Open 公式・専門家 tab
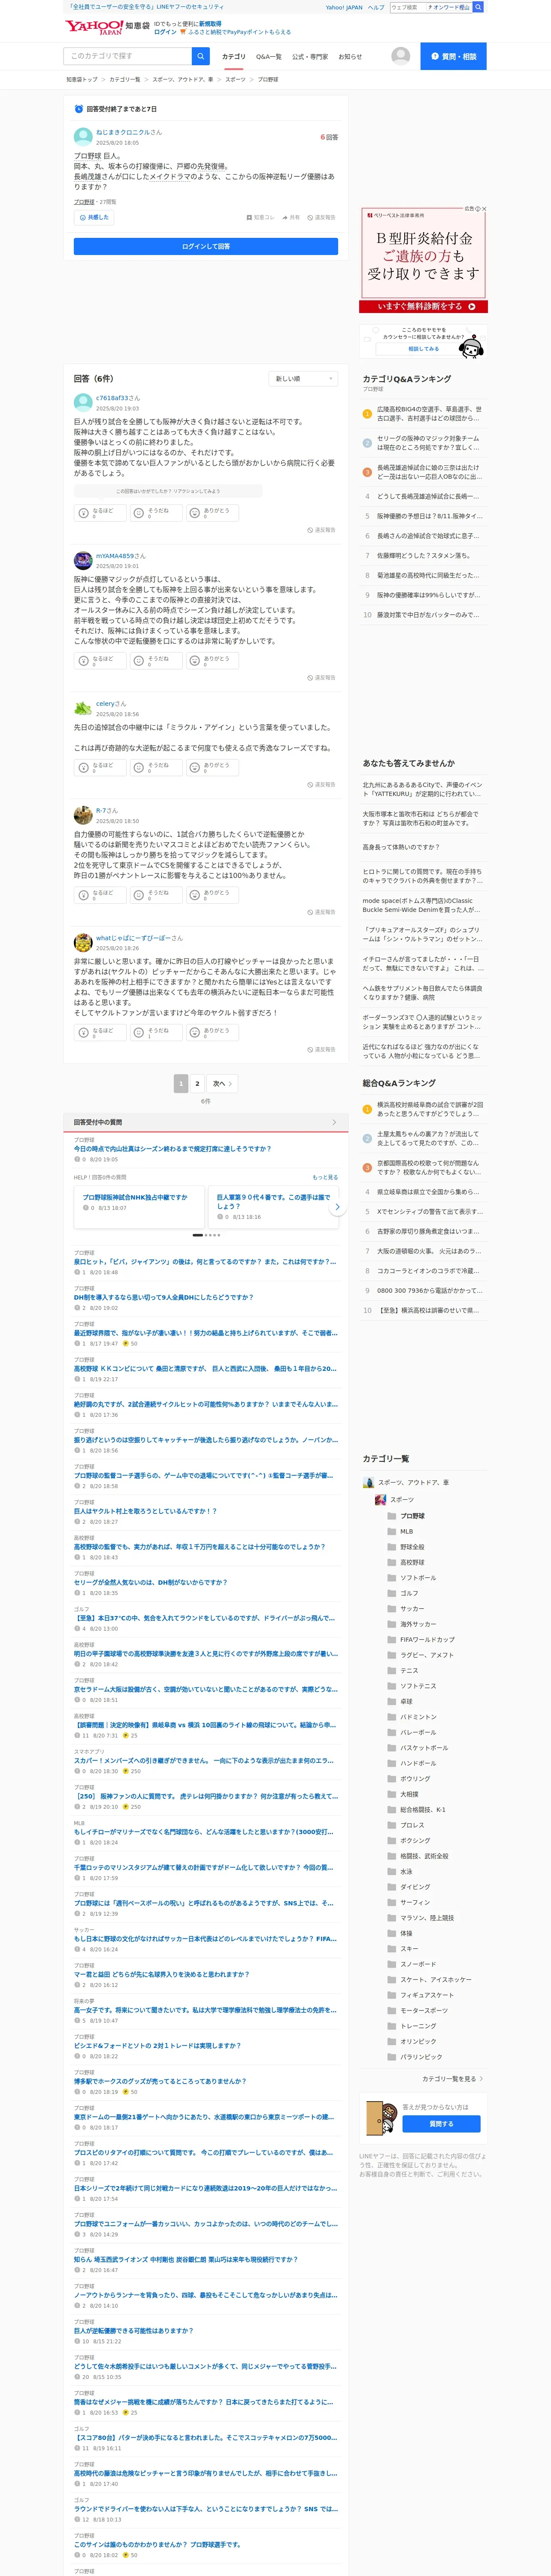Viewport: 551px width, 2576px height. point(310,57)
